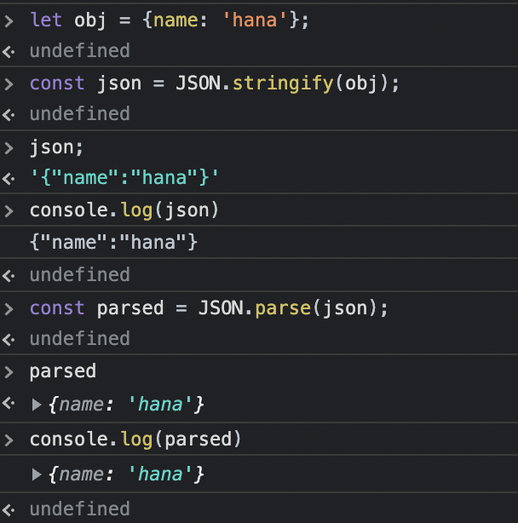Select 'undefined' result under let obj line
The image size is (518, 523).
[80, 51]
